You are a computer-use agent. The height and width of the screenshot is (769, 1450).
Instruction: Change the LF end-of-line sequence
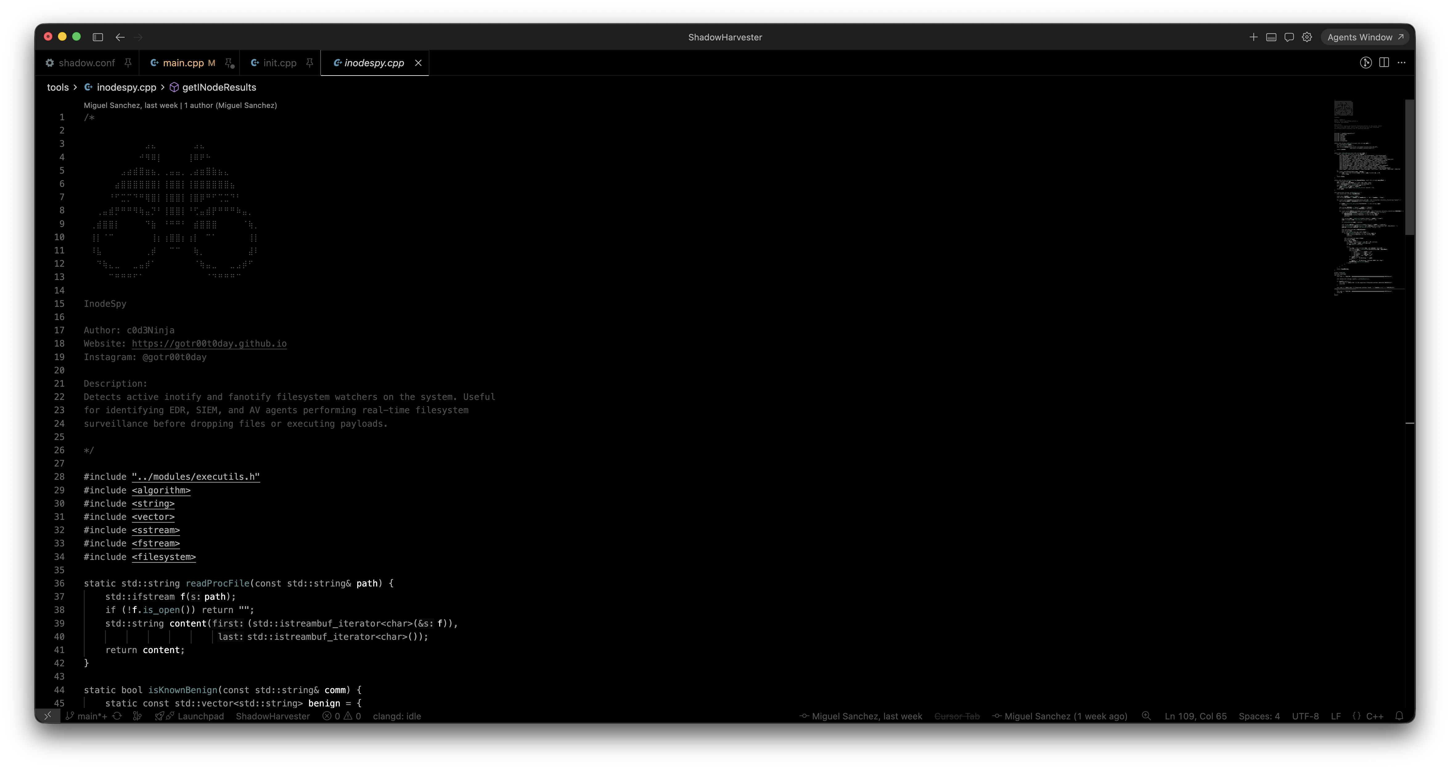point(1336,716)
